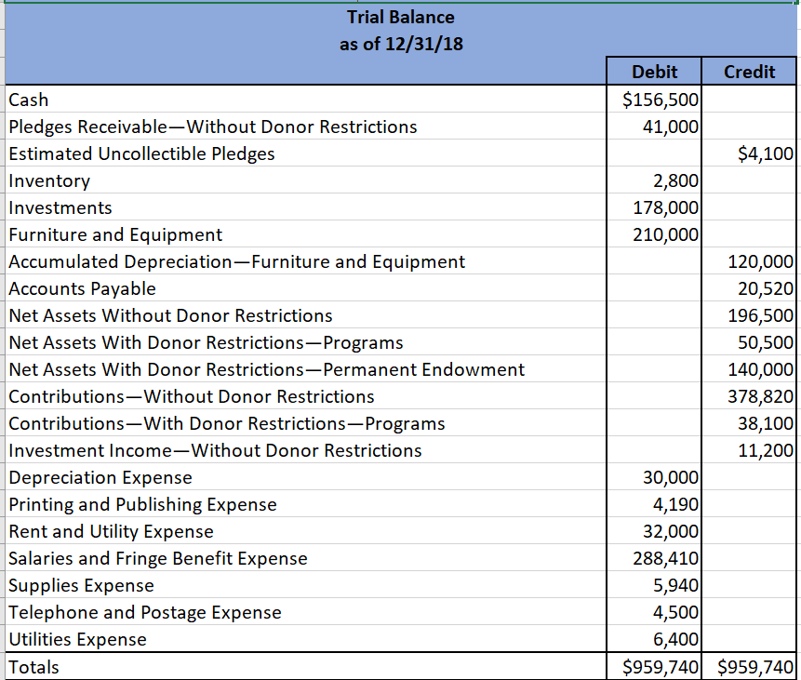Select the cell containing Cash
This screenshot has width=801, height=680.
coord(24,100)
